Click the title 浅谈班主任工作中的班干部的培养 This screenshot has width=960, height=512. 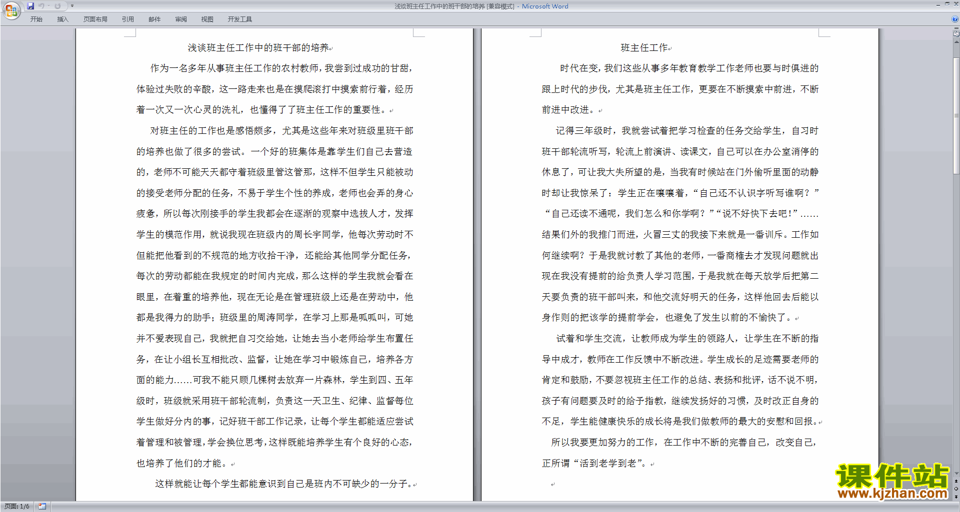click(x=258, y=48)
